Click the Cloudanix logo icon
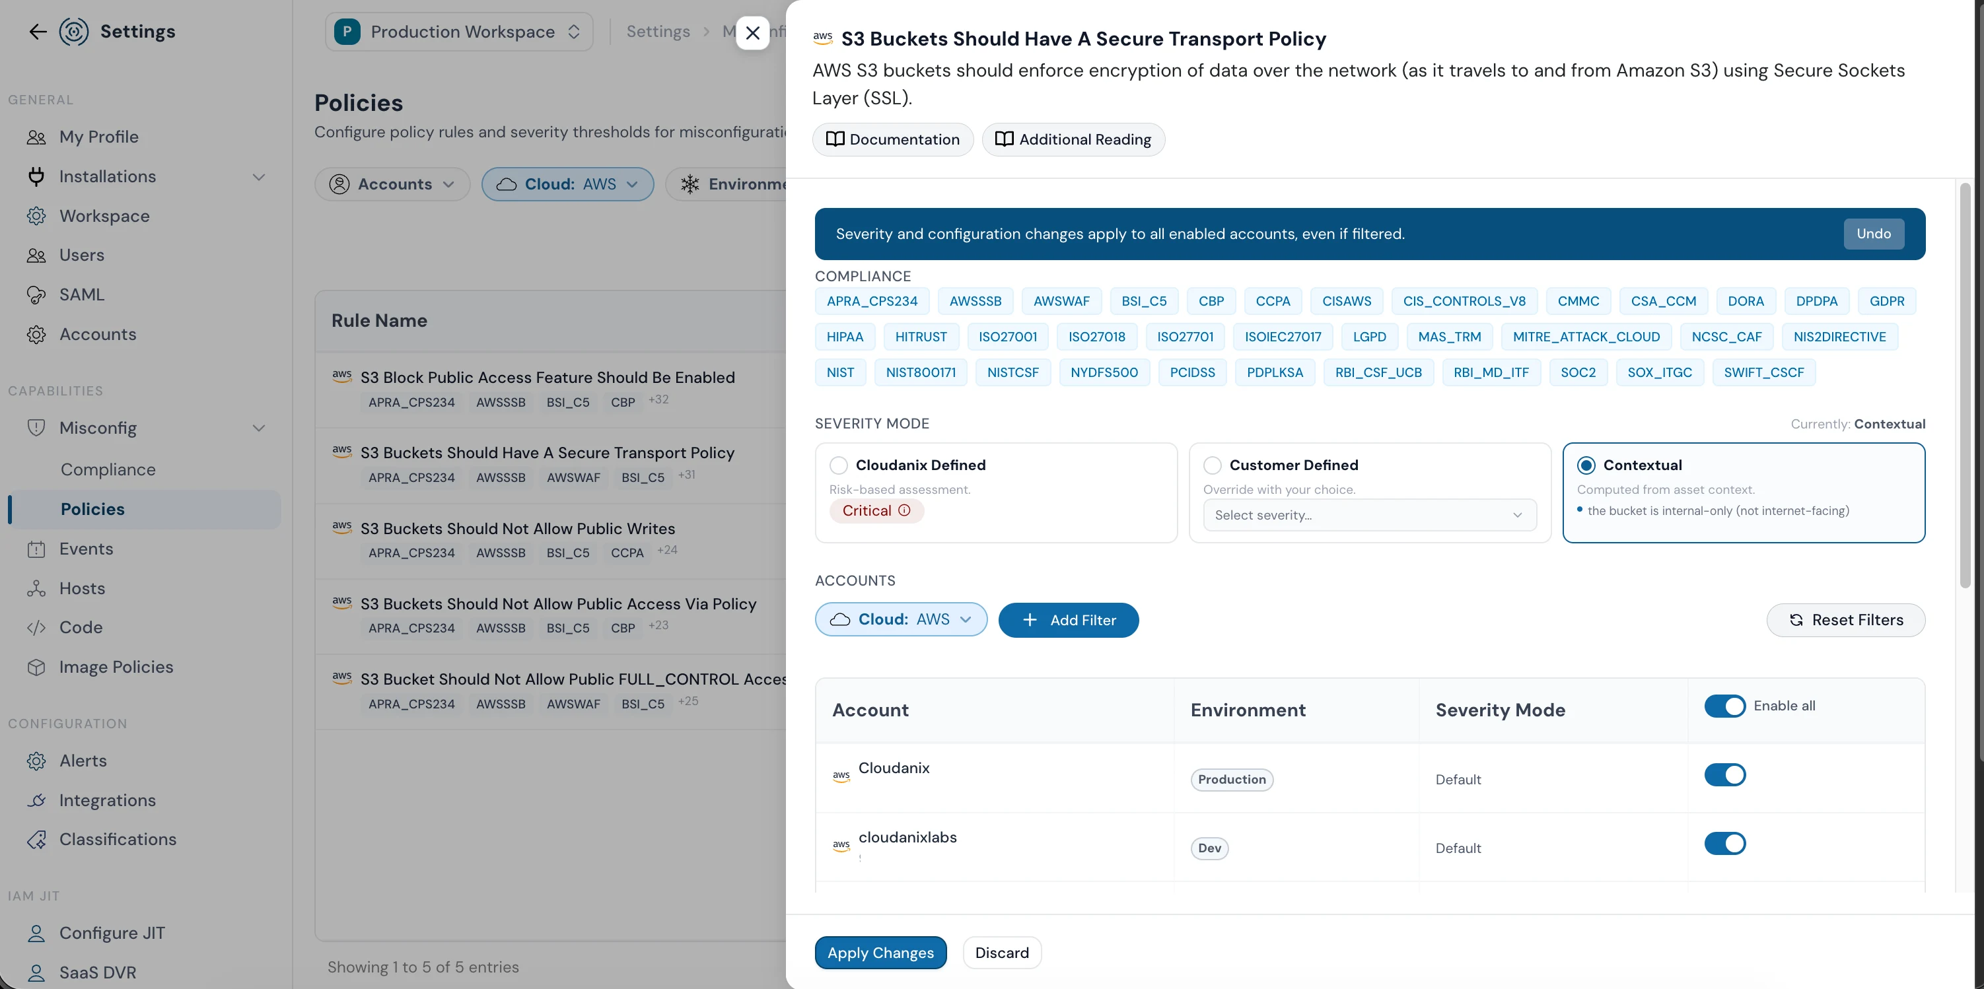Viewport: 1984px width, 989px height. pyautogui.click(x=74, y=32)
